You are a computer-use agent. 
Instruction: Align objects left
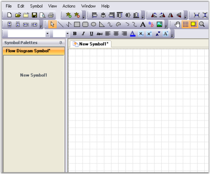(94, 15)
